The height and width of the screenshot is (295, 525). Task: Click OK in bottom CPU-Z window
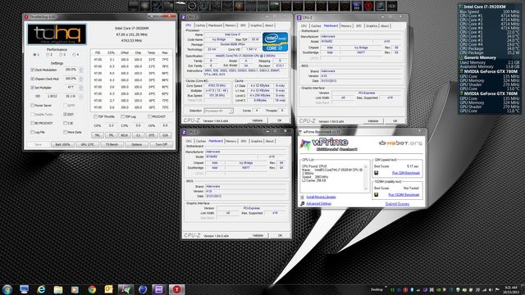280,235
